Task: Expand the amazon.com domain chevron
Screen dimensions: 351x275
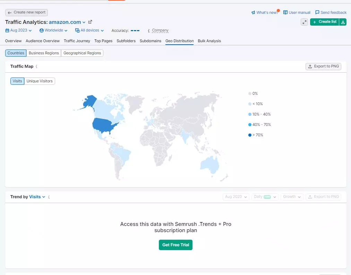Action: [x=84, y=22]
